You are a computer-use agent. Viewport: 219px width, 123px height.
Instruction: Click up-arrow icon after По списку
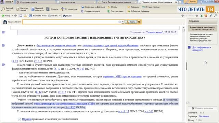pos(197,16)
